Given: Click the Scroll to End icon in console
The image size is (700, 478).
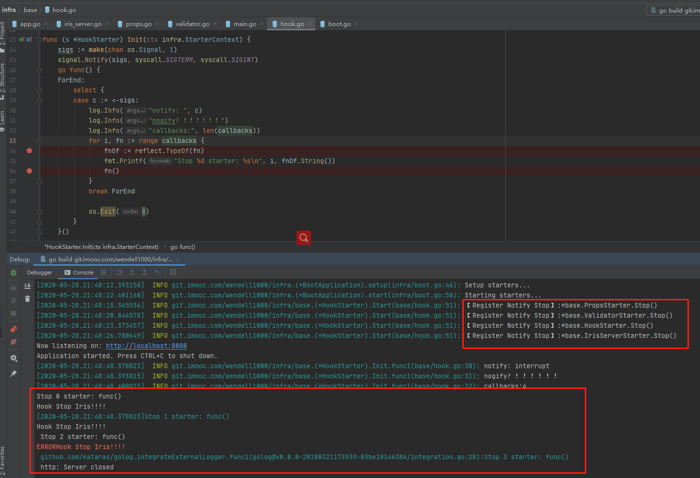Looking at the screenshot, I should [x=27, y=286].
